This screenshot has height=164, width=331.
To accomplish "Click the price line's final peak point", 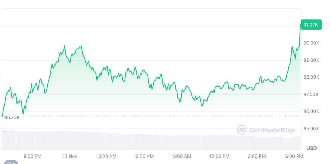I will (300, 25).
